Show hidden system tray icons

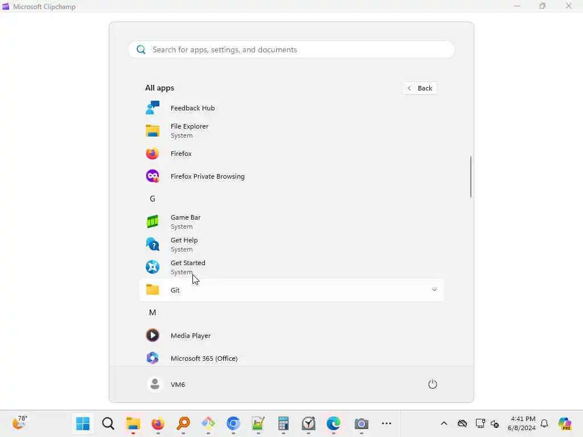pos(444,423)
